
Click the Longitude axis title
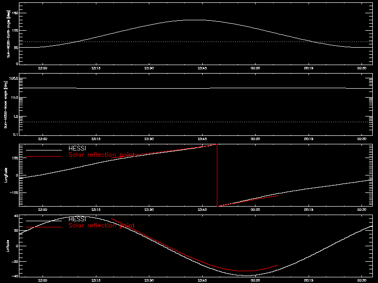6,175
